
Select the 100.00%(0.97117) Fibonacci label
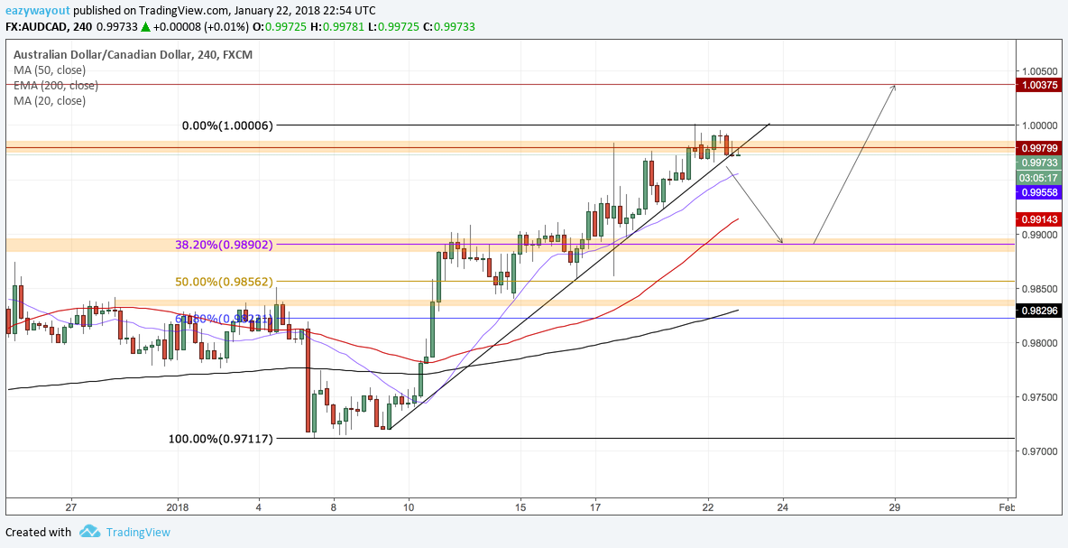point(221,439)
